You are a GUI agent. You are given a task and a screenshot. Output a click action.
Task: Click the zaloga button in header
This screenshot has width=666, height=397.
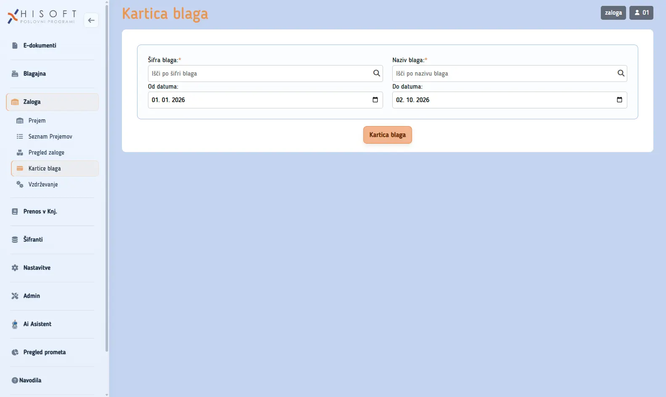613,13
